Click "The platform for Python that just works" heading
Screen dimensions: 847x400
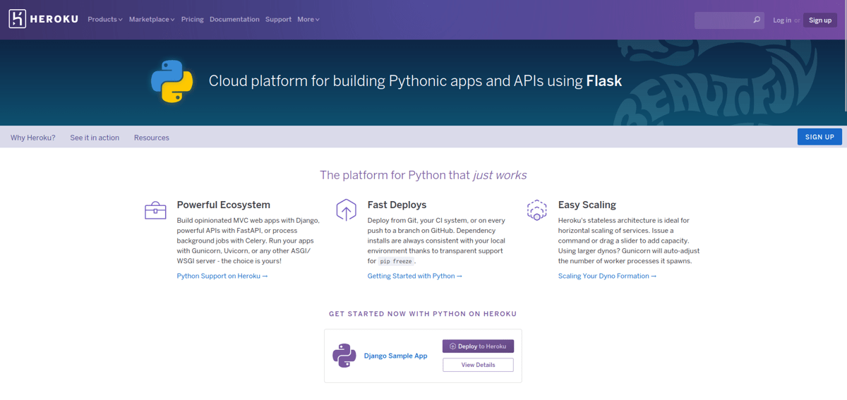click(x=423, y=175)
